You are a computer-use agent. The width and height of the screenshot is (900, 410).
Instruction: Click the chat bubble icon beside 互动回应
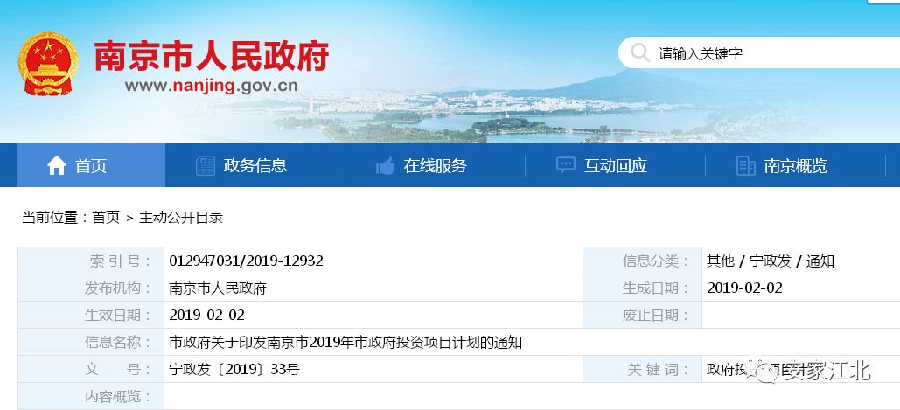(x=565, y=165)
